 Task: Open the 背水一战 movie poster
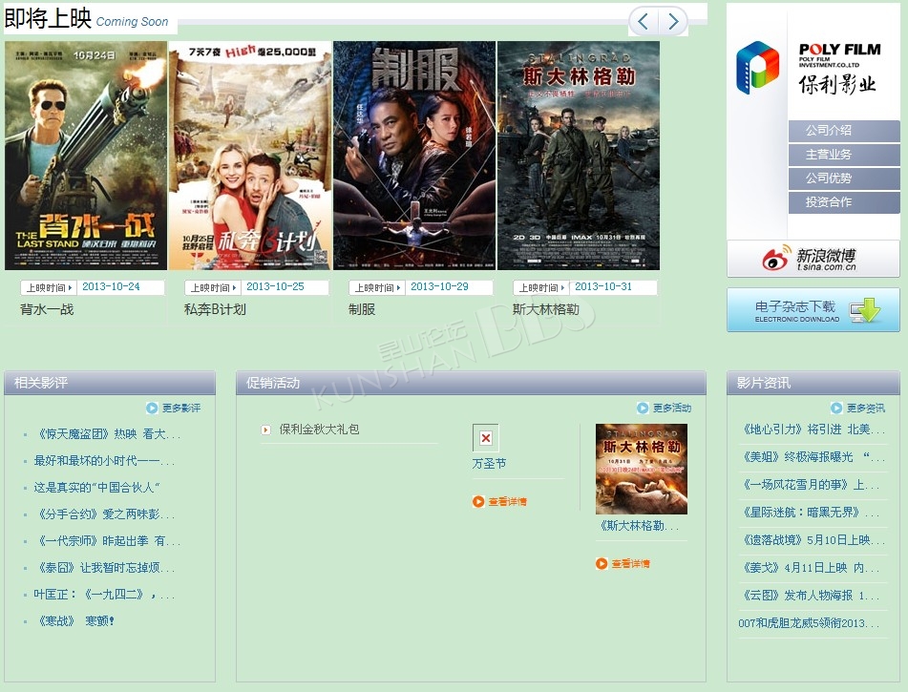(x=86, y=156)
